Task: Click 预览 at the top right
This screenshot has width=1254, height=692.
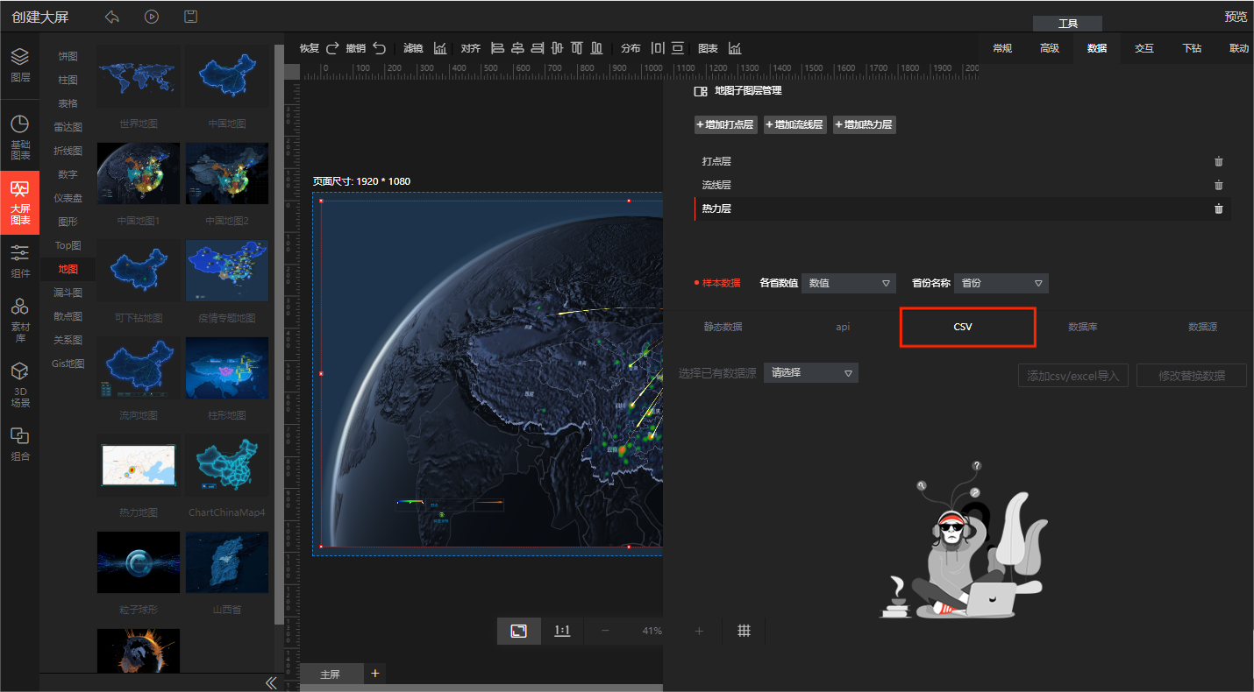Action: 1236,17
